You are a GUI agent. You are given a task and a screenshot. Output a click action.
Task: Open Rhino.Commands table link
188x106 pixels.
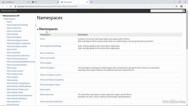click(47, 58)
